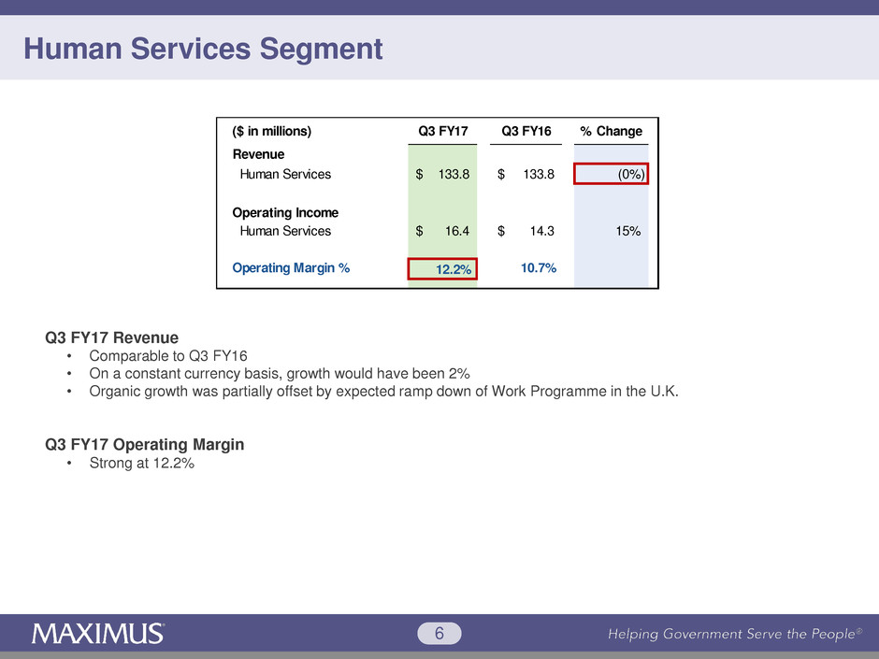Click the Operating Margin % row label
This screenshot has height=659, width=879.
[x=291, y=268]
